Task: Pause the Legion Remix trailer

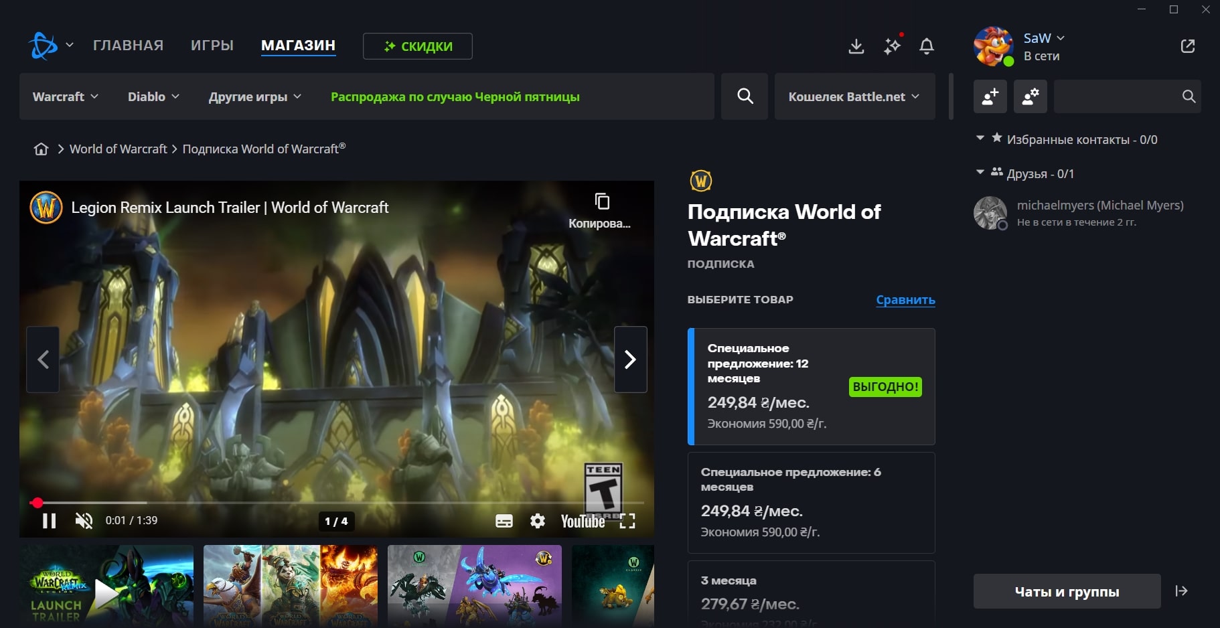Action: pyautogui.click(x=49, y=521)
